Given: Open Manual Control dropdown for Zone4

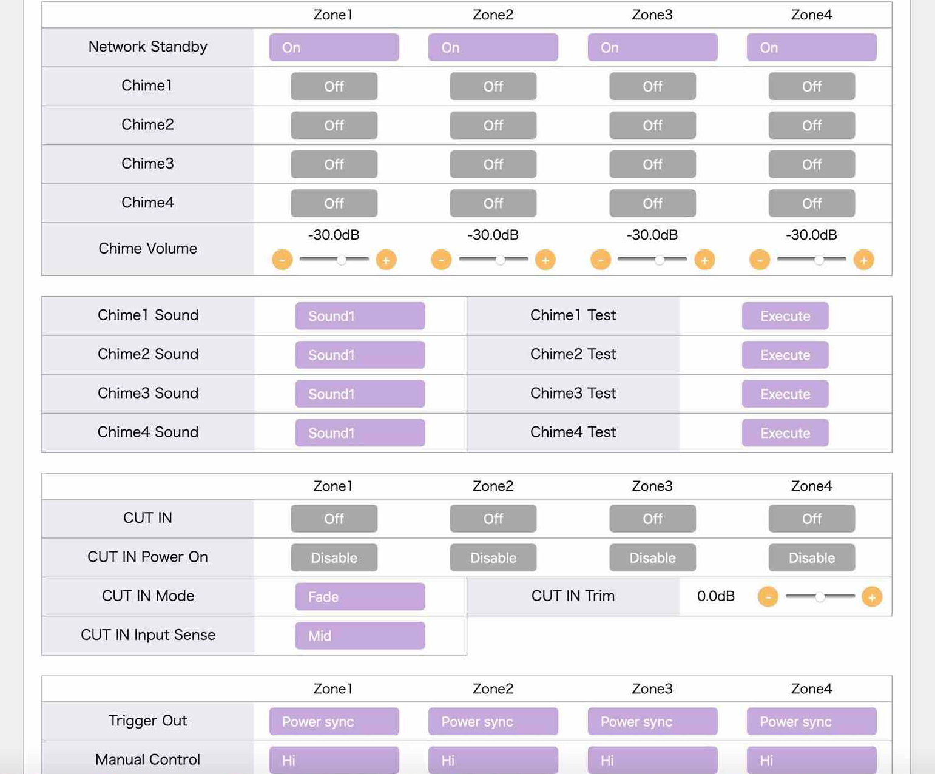Looking at the screenshot, I should pos(812,759).
